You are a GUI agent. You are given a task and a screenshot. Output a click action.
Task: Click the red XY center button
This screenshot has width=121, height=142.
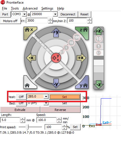[56, 58]
